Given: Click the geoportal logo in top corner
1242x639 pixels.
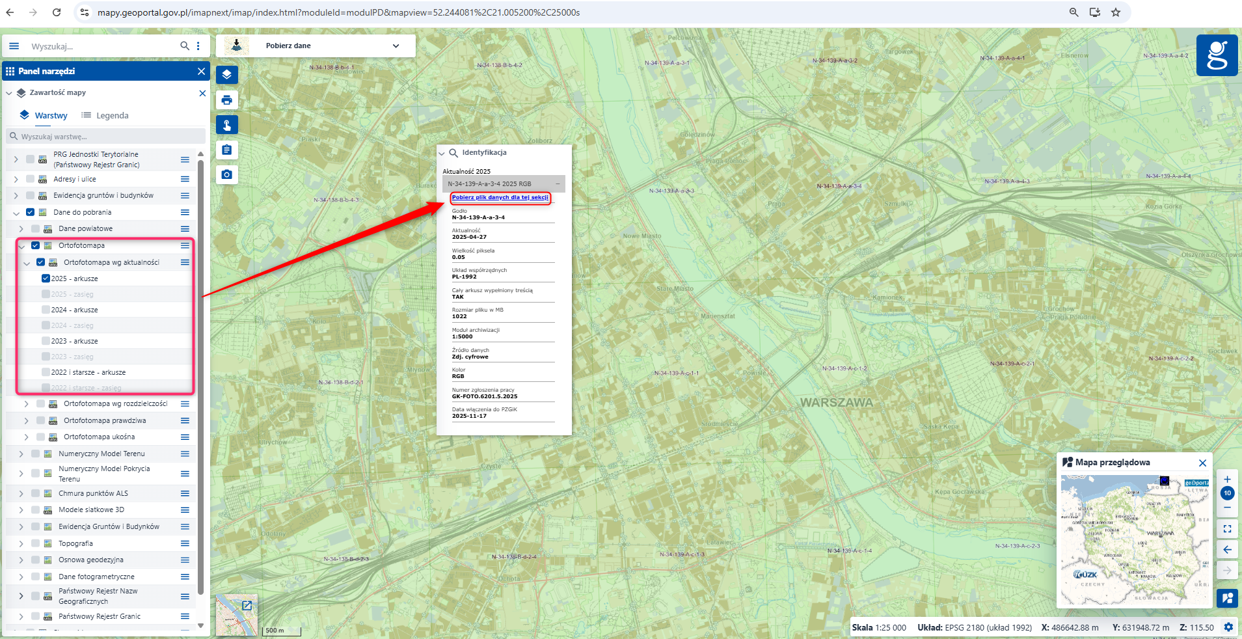Looking at the screenshot, I should click(1217, 55).
